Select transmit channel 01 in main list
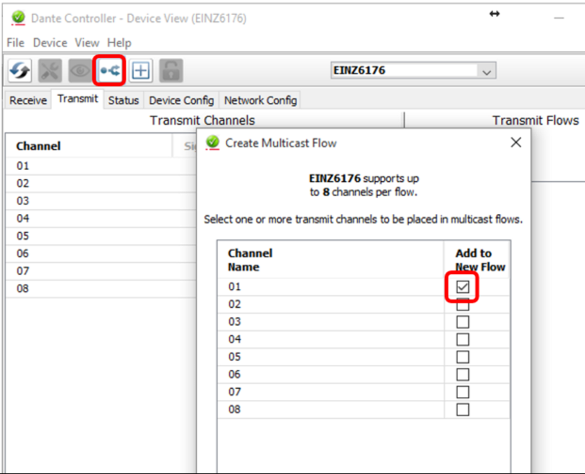 pyautogui.click(x=100, y=166)
